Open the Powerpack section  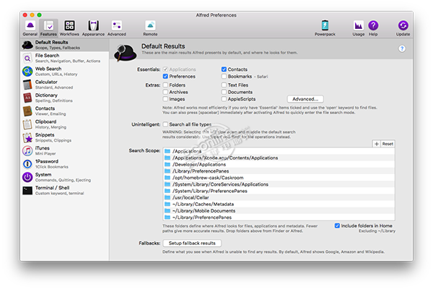tap(325, 28)
